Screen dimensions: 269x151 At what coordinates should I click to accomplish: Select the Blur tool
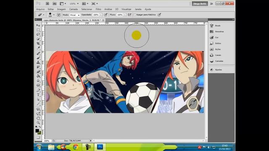tap(38, 81)
